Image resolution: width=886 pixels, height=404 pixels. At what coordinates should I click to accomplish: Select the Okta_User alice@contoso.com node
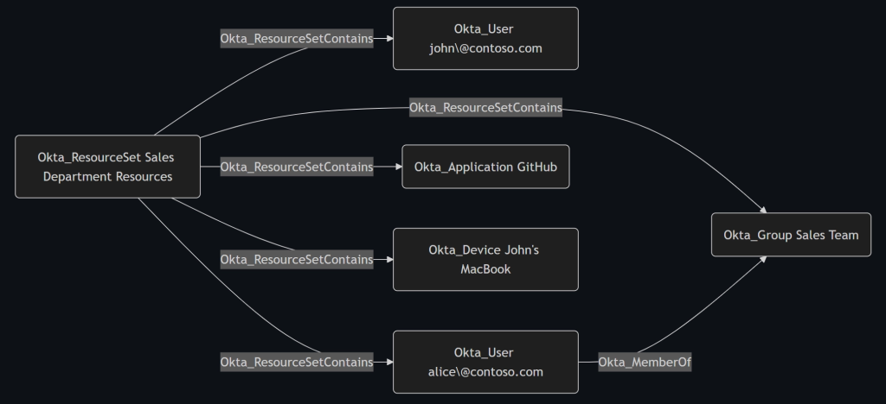pos(485,362)
